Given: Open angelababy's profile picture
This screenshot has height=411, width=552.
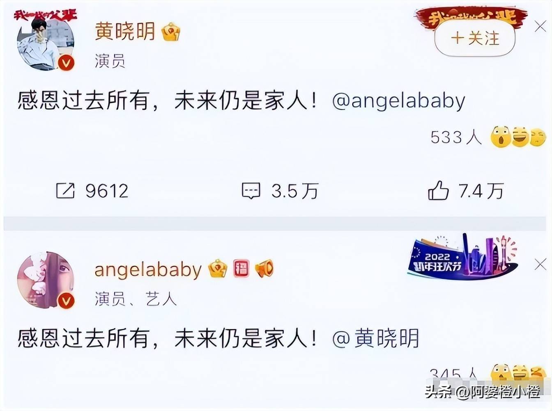Looking at the screenshot, I should 45,280.
